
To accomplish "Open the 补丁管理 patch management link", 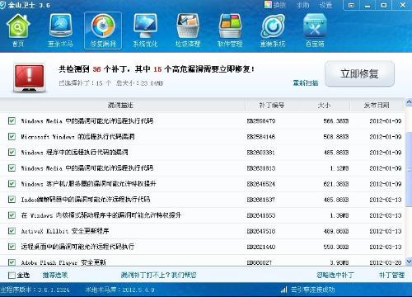I will click(392, 275).
